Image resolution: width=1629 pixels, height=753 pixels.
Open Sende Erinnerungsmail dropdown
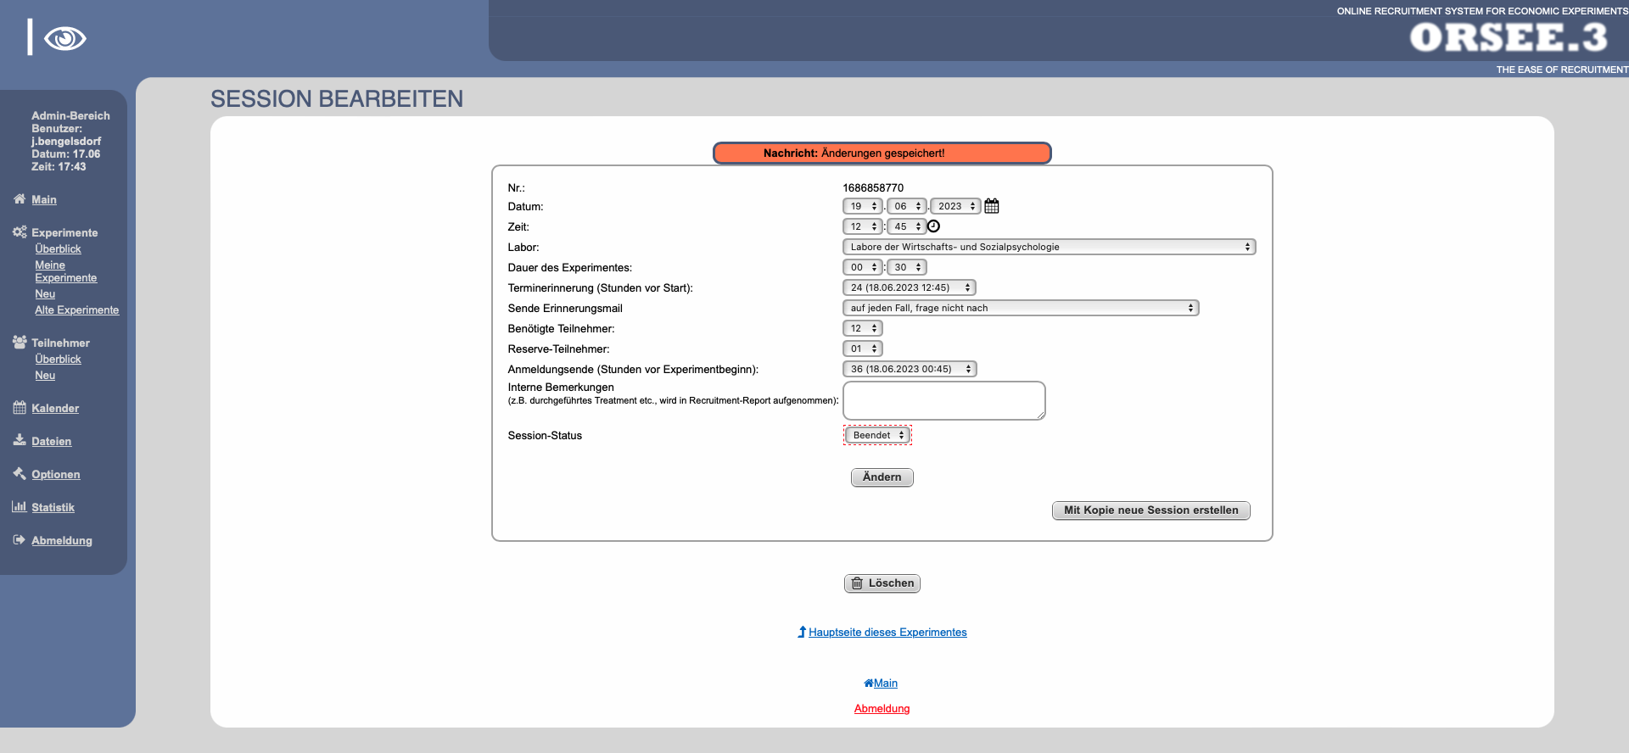pos(1020,308)
